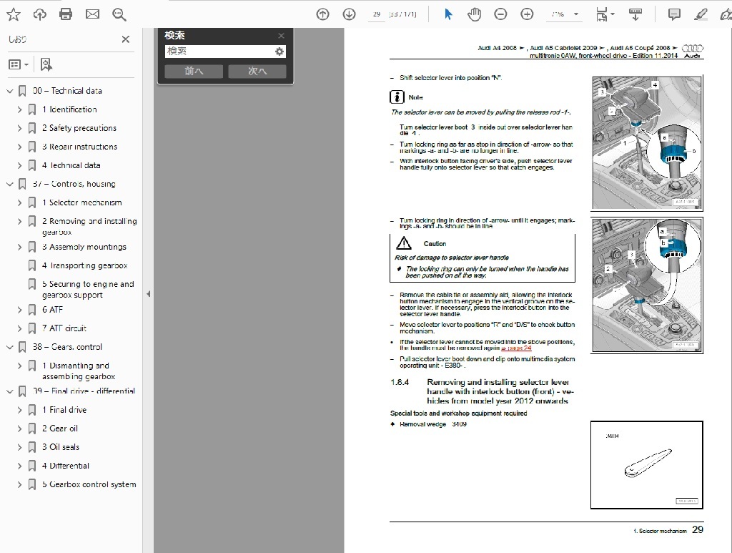Add a comment with speech bubble icon

[x=674, y=14]
